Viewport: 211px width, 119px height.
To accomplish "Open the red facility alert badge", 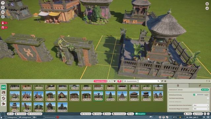I will click(x=4, y=28).
